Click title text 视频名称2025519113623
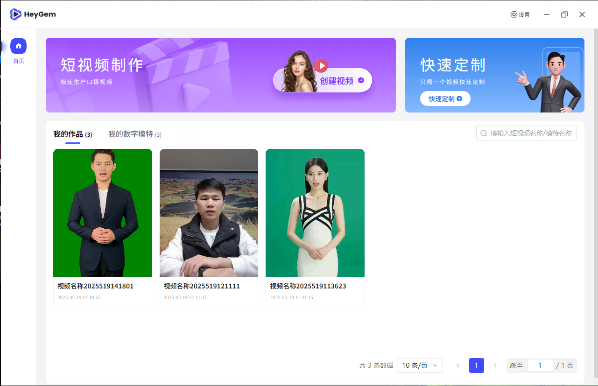This screenshot has height=386, width=598. click(x=308, y=286)
